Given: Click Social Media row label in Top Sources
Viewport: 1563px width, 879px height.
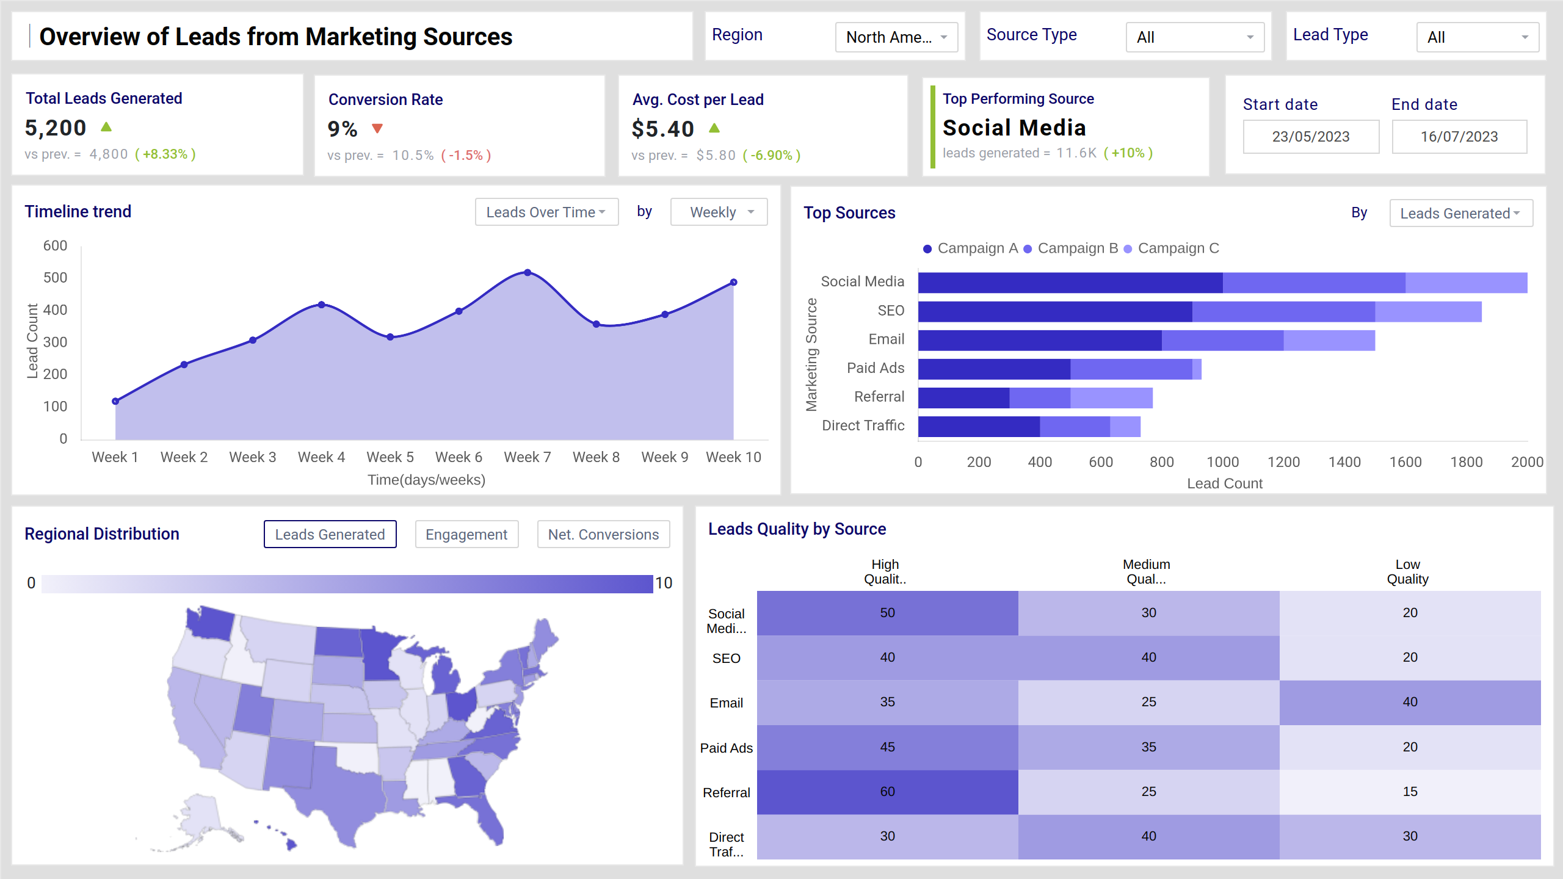Looking at the screenshot, I should pyautogui.click(x=863, y=281).
